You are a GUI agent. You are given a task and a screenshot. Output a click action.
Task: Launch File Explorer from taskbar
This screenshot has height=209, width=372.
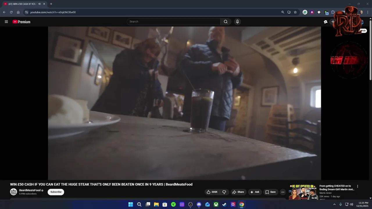(x=156, y=204)
